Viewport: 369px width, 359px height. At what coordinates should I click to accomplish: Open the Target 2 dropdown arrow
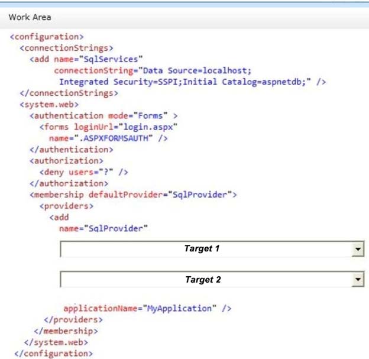358,279
